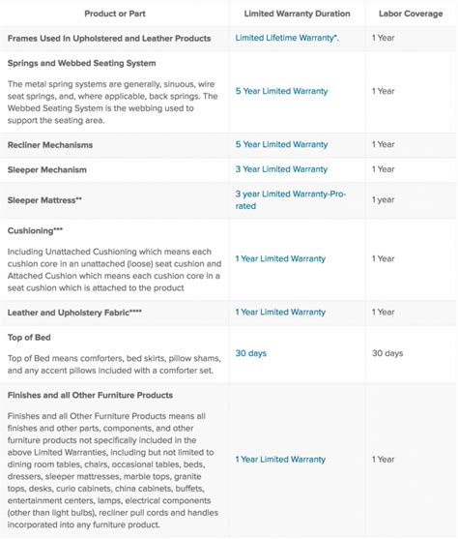458x539 pixels.
Task: Click the 30 days warranty link
Action: [x=251, y=353]
